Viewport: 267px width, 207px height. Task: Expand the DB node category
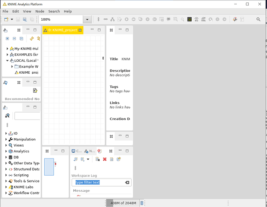pyautogui.click(x=6, y=157)
